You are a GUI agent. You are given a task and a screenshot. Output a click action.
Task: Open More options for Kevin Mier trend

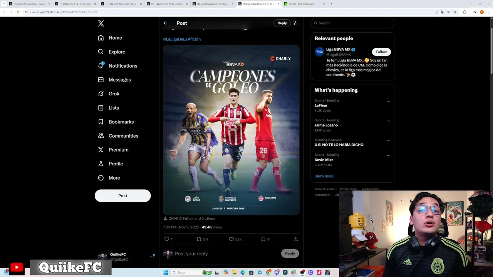coord(388,156)
